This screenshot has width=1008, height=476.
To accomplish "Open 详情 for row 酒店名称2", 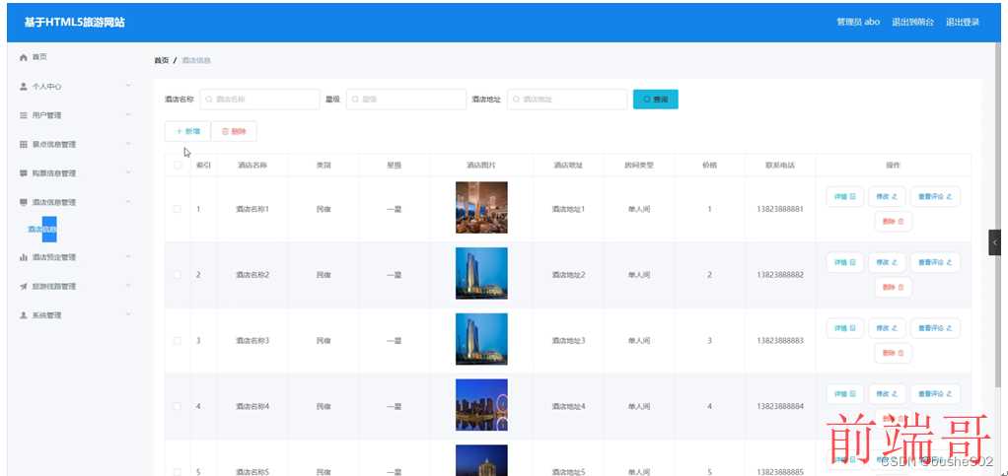I will pos(844,262).
